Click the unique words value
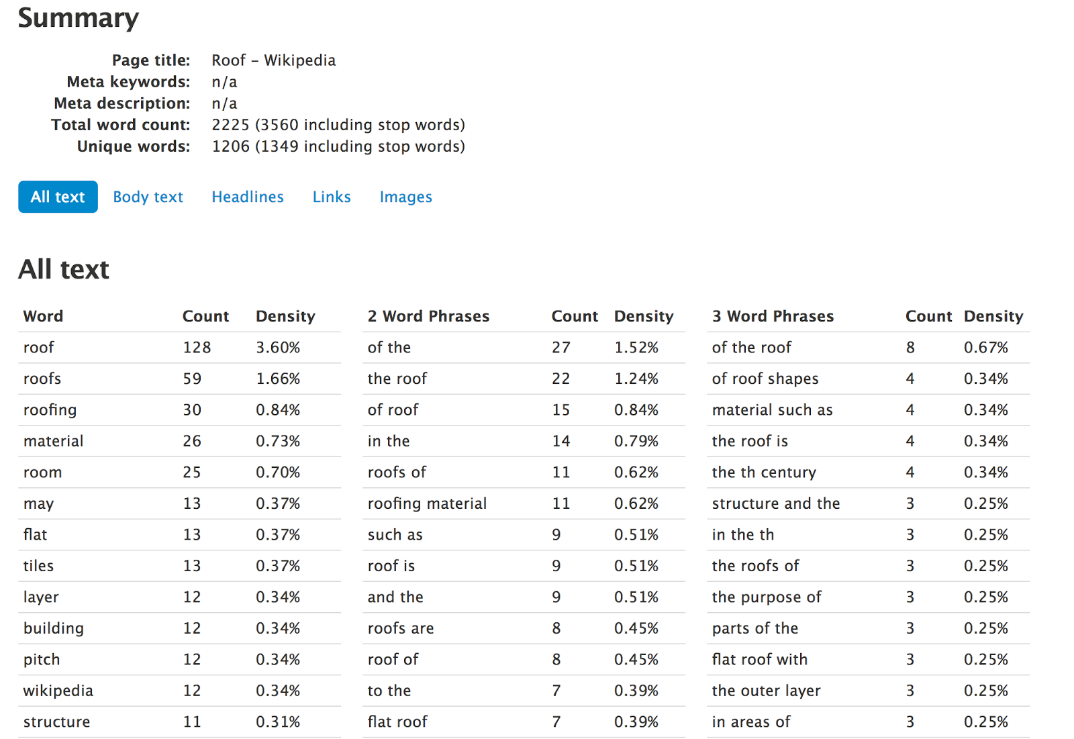 click(x=338, y=146)
